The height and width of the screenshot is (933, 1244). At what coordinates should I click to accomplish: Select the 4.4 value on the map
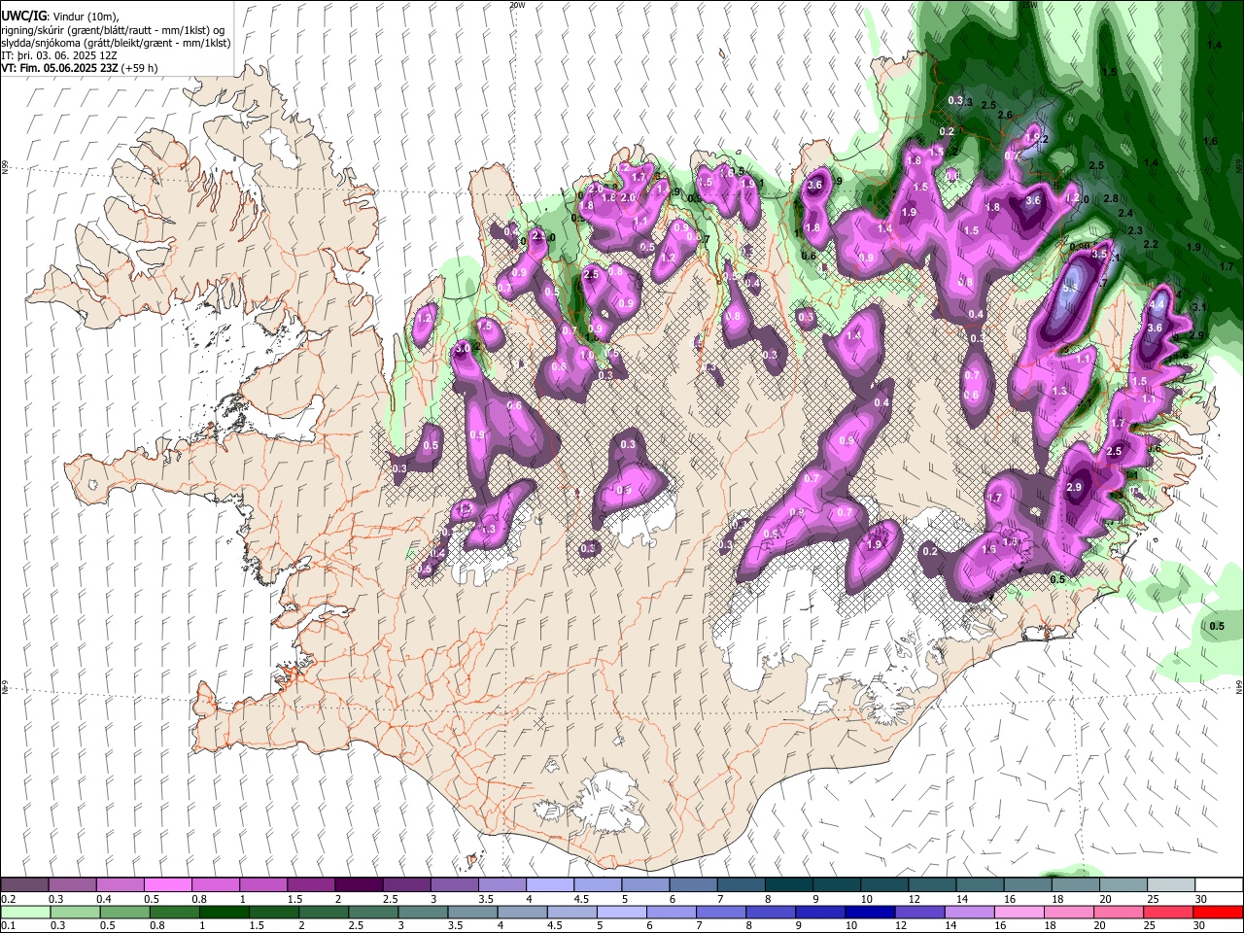[x=1157, y=304]
